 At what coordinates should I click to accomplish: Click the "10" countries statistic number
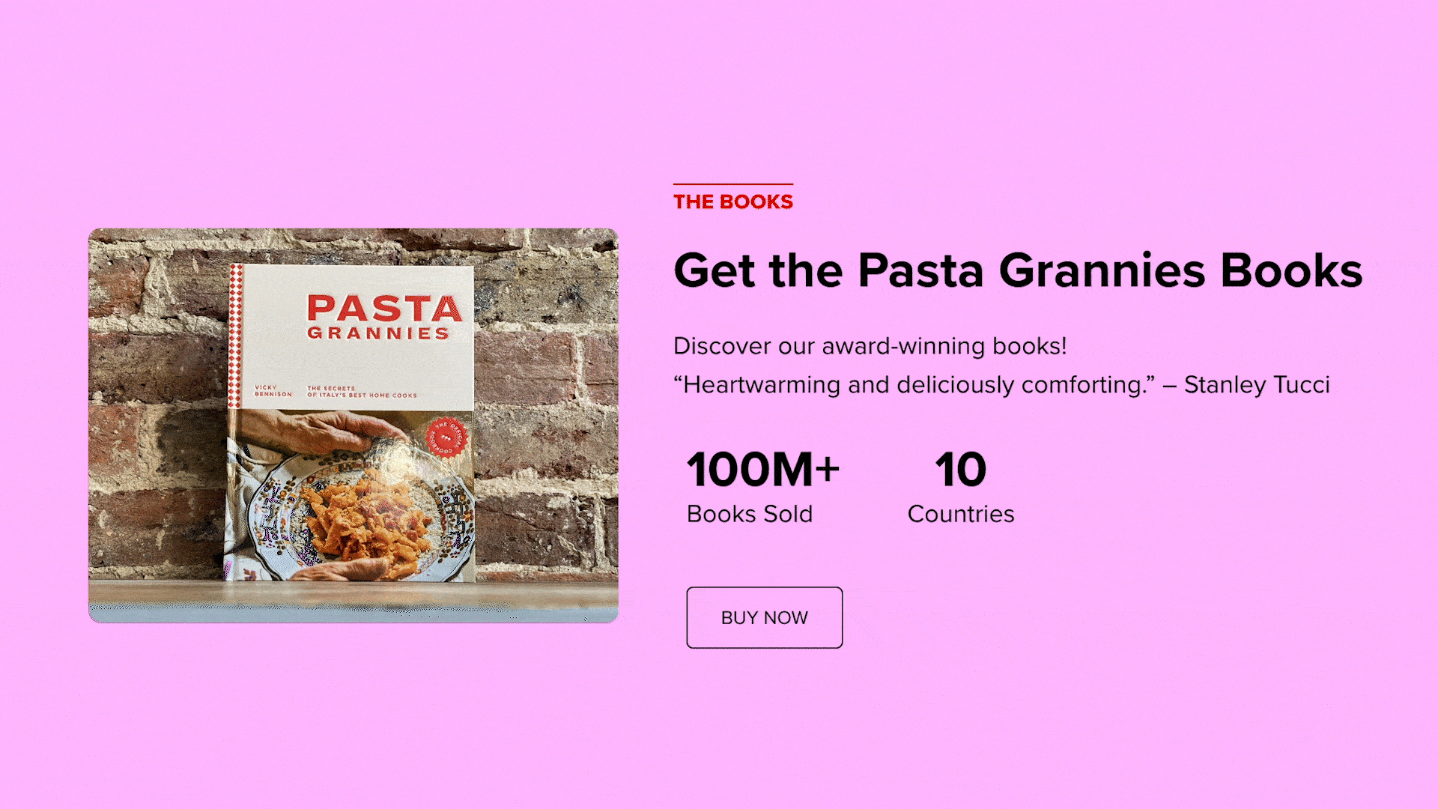[960, 470]
